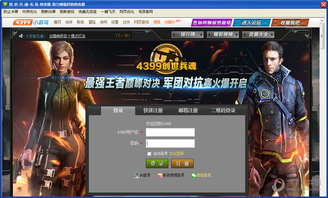Click 收藏我吧 button
The height and width of the screenshot is (198, 328).
290,23
